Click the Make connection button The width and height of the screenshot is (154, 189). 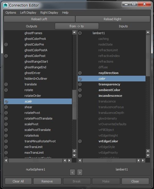(106, 181)
